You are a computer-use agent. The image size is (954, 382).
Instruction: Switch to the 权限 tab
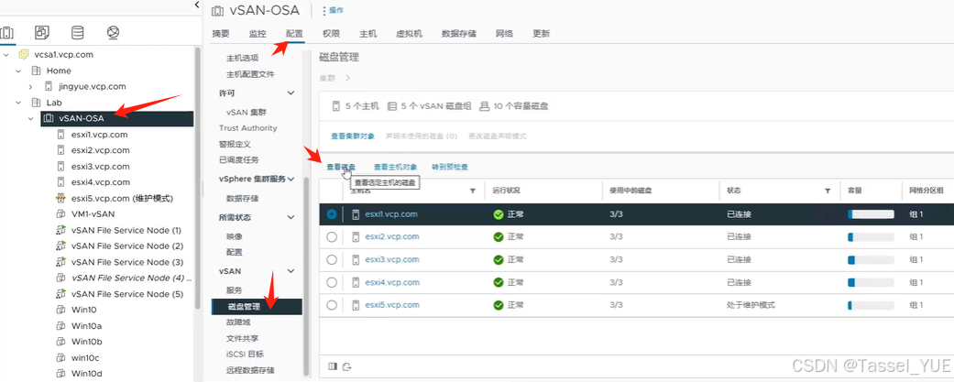click(x=331, y=34)
